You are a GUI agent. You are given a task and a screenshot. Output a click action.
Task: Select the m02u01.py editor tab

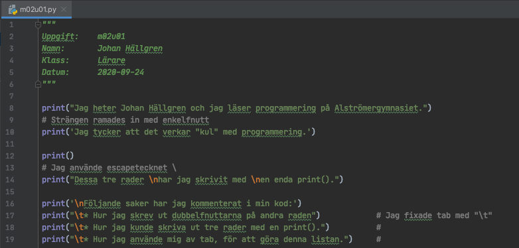click(x=36, y=9)
